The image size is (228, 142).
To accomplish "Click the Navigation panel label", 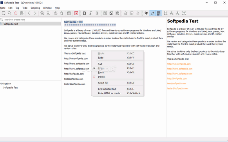I will coord(5,84).
